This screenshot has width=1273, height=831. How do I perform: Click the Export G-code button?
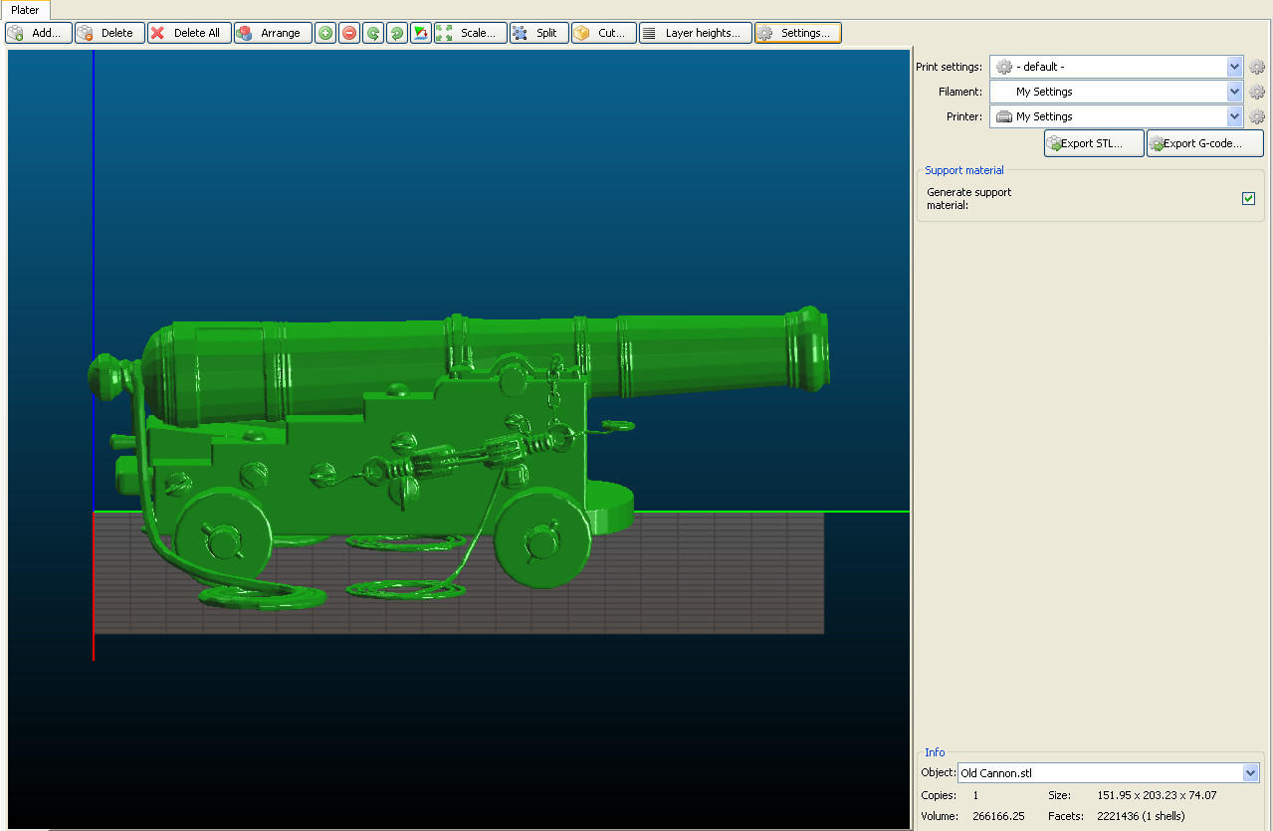[1204, 143]
